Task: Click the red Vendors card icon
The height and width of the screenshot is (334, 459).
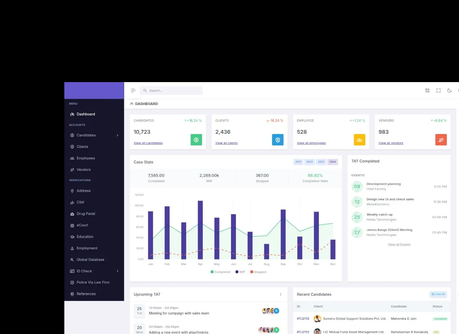Action: point(441,140)
